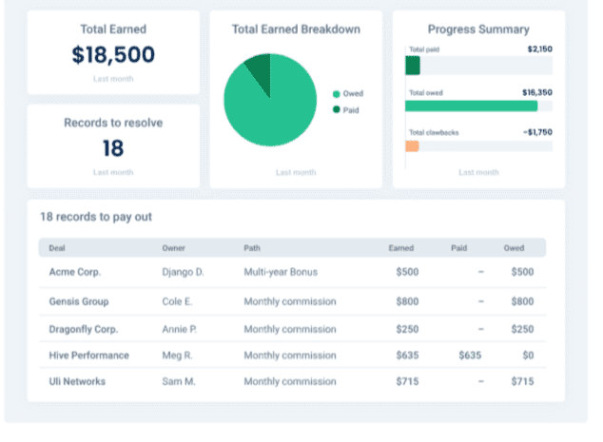Click the Paid legend dot in pie chart

click(336, 110)
